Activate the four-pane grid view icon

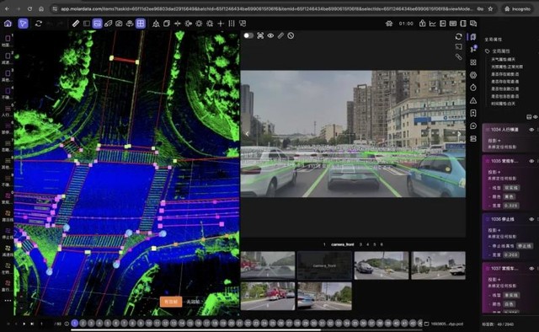click(141, 24)
